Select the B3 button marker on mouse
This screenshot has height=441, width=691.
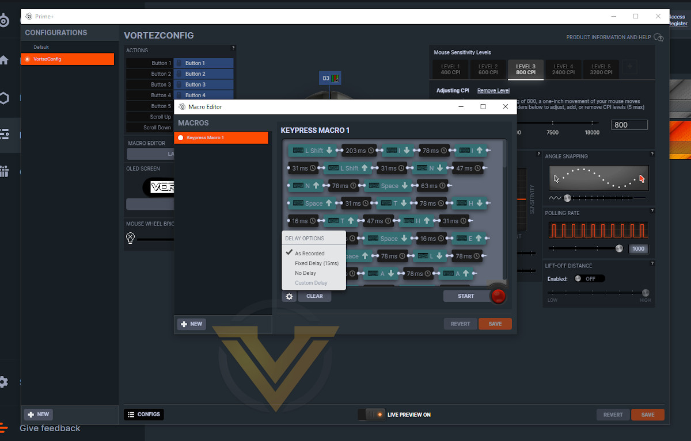click(x=330, y=78)
